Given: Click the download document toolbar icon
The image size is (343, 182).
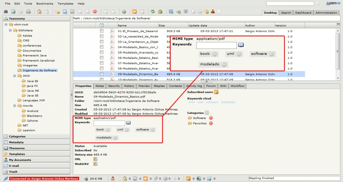Looking at the screenshot, I should (x=13, y=12).
